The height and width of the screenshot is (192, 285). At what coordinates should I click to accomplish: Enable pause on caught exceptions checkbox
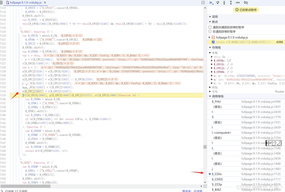pos(210,31)
